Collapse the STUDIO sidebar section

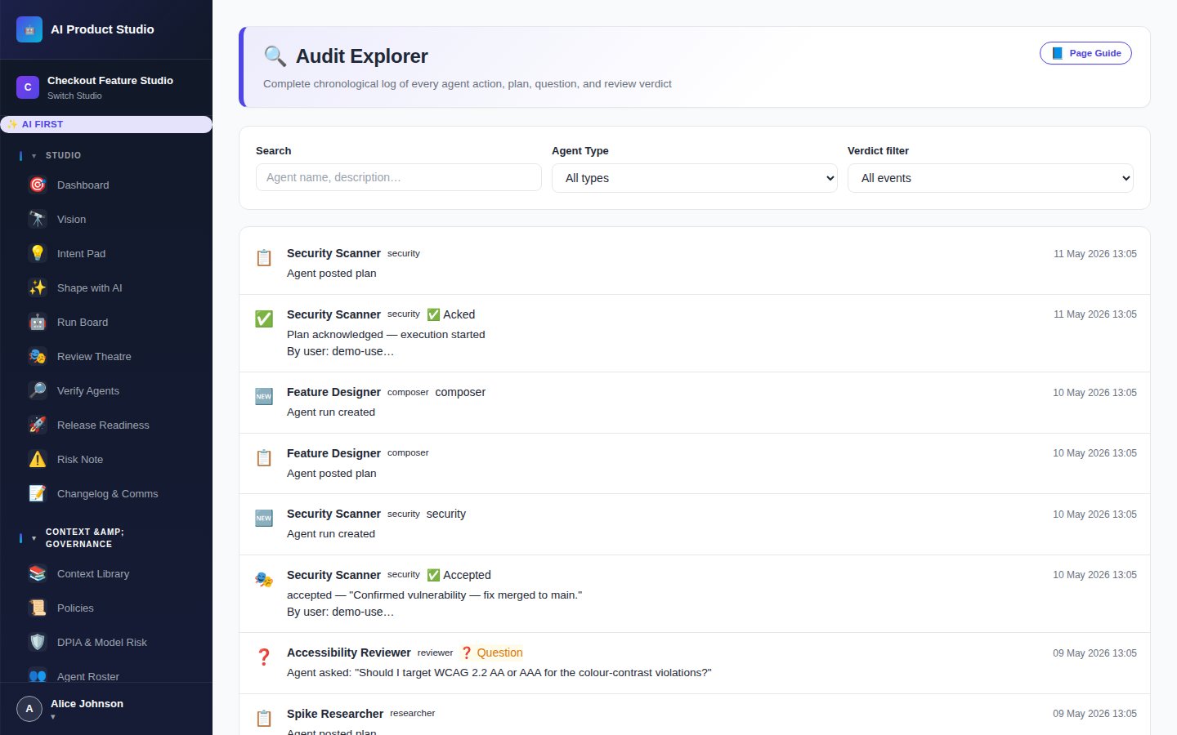pos(34,155)
